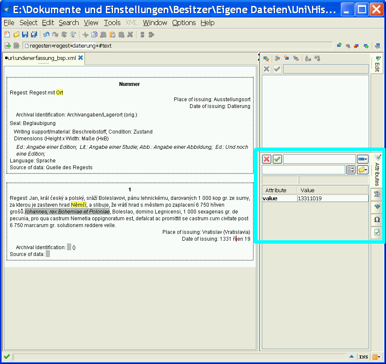Click the scissors Cut icon

[85, 34]
